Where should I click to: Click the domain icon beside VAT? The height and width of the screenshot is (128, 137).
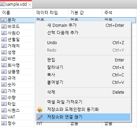click(4, 117)
